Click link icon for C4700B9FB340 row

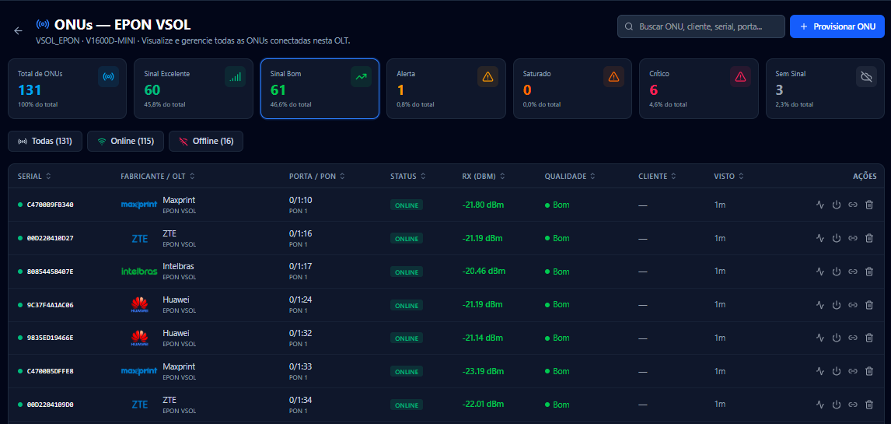(x=852, y=205)
